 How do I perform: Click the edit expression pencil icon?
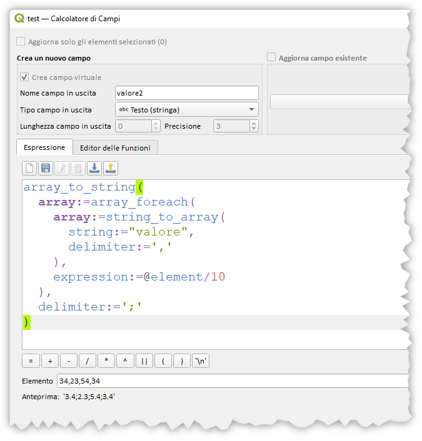(62, 168)
